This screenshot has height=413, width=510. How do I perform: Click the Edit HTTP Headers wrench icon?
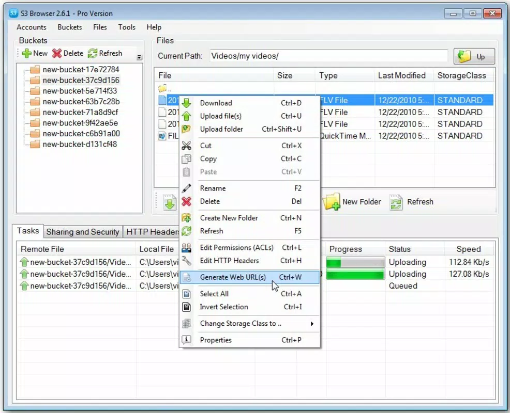[x=186, y=261]
